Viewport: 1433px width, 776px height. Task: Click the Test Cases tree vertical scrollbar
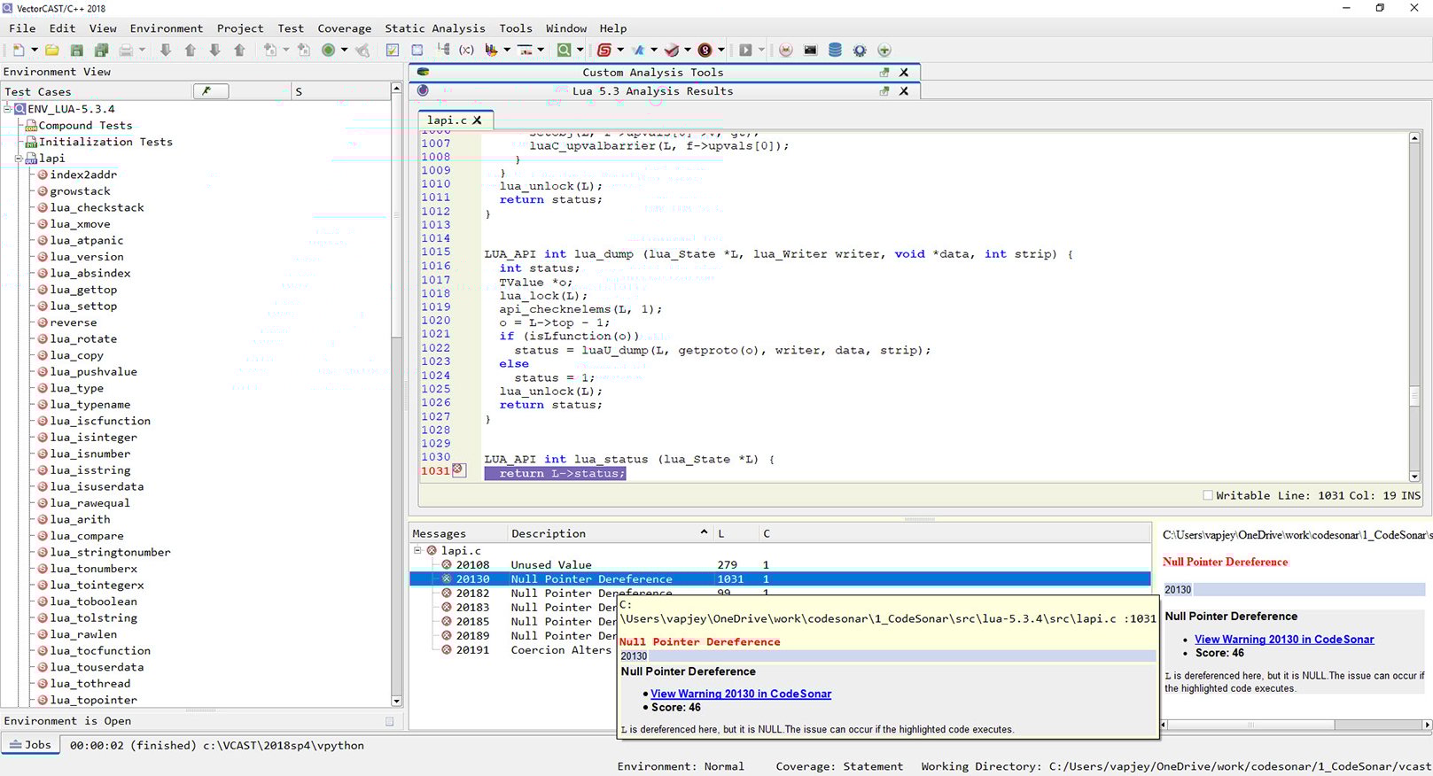pos(396,394)
